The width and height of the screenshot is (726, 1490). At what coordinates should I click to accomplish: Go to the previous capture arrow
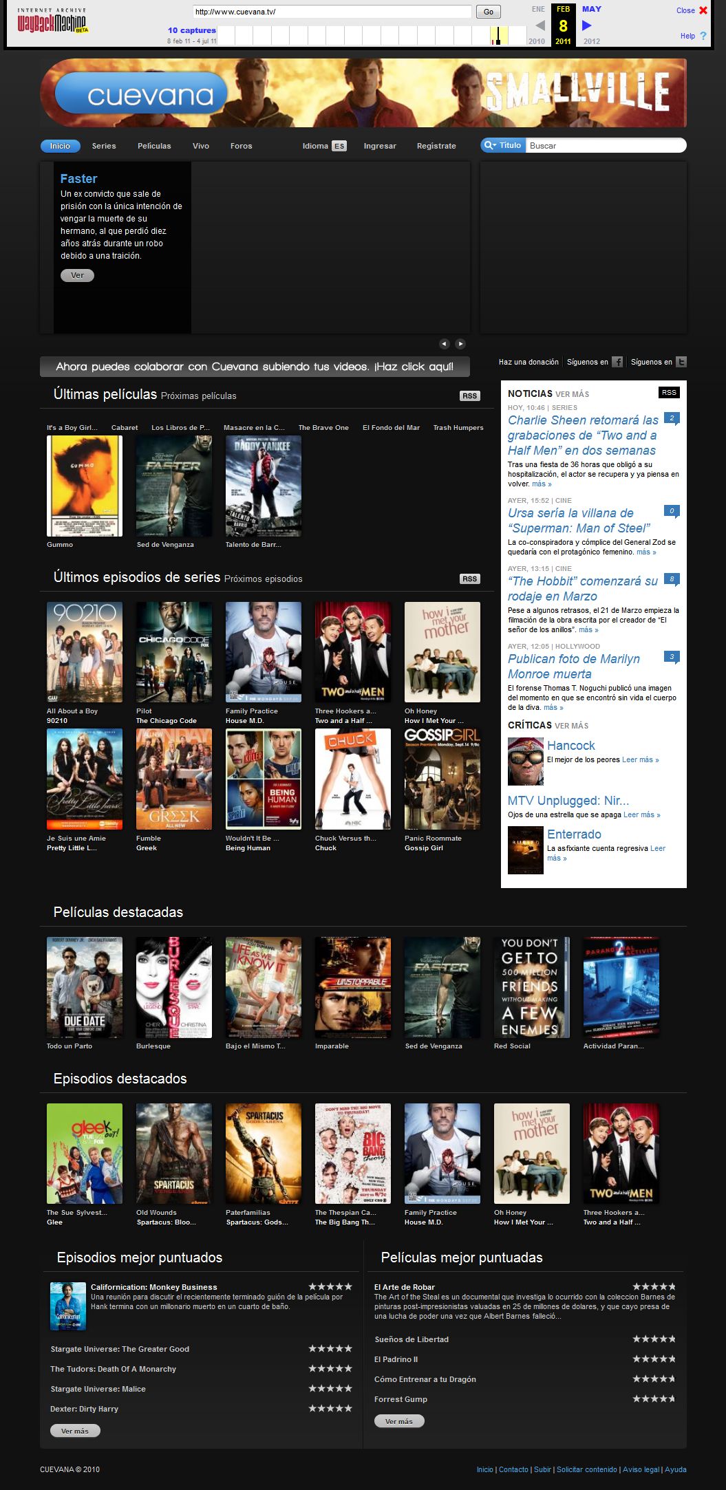(x=540, y=25)
